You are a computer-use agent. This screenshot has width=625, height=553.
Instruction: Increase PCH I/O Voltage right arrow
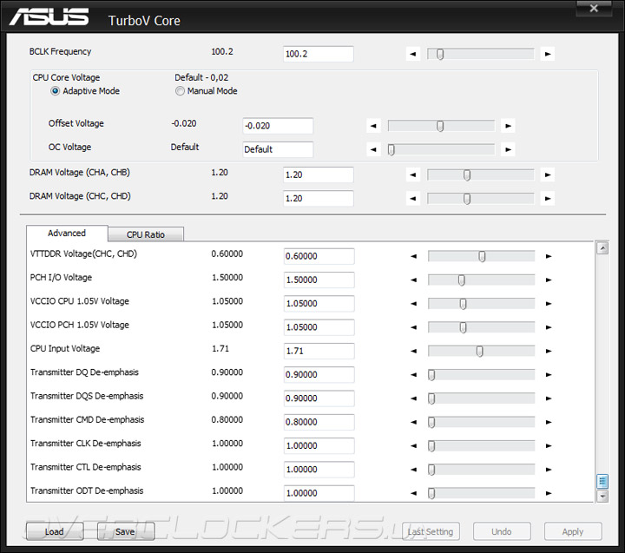coord(549,280)
